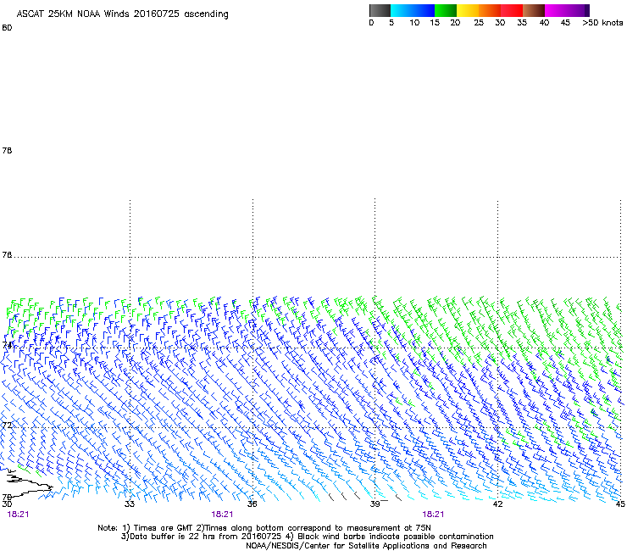Click the 18:21 time label below longitude 30
Viewport: 627px width, 551px height.
[x=18, y=515]
